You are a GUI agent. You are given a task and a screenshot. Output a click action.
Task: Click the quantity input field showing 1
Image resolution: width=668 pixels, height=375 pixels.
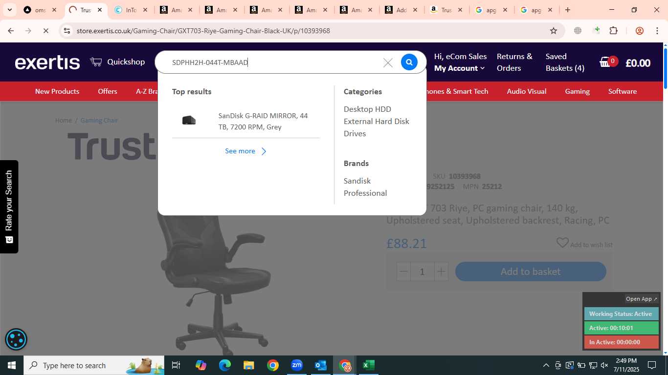click(422, 271)
